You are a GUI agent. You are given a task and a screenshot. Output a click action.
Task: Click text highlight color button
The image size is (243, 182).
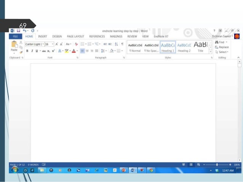67,51
